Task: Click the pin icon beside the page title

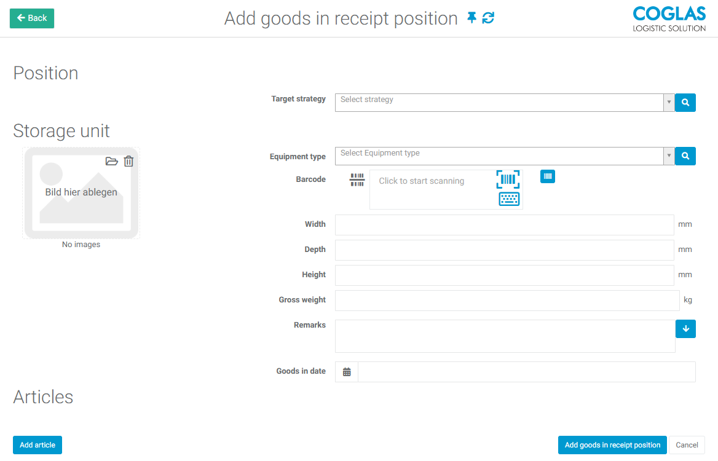Action: pyautogui.click(x=471, y=18)
